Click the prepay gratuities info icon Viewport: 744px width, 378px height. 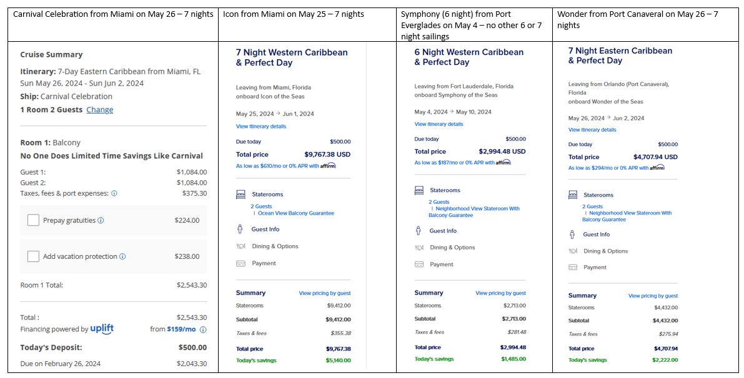pyautogui.click(x=101, y=220)
